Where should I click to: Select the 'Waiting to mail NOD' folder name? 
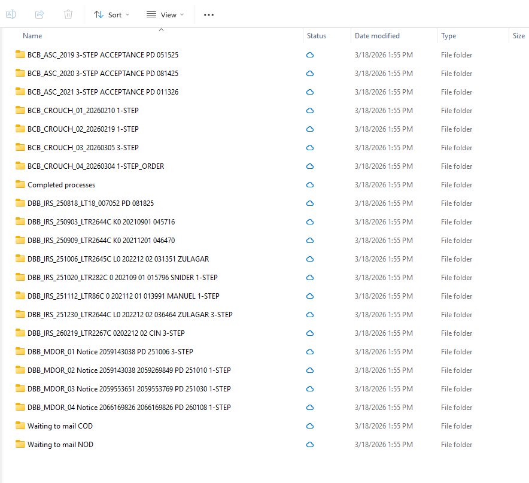(60, 445)
